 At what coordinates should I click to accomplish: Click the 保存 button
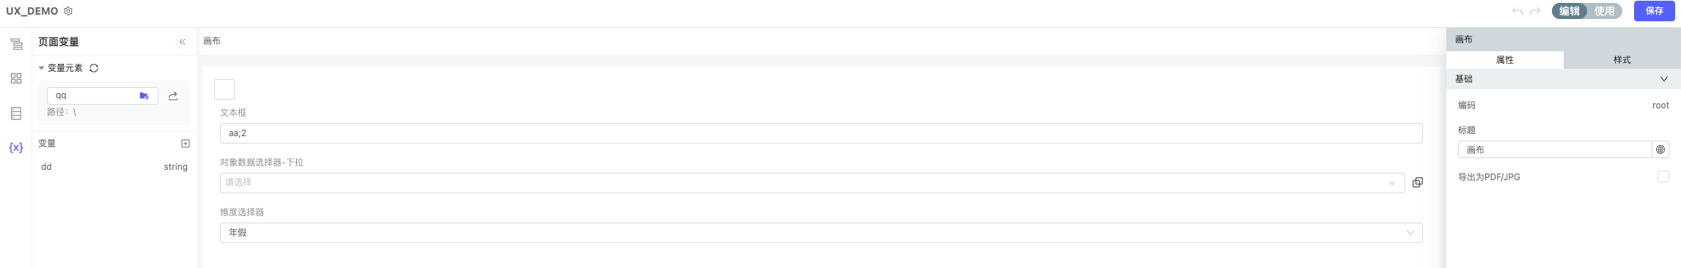(x=1654, y=11)
